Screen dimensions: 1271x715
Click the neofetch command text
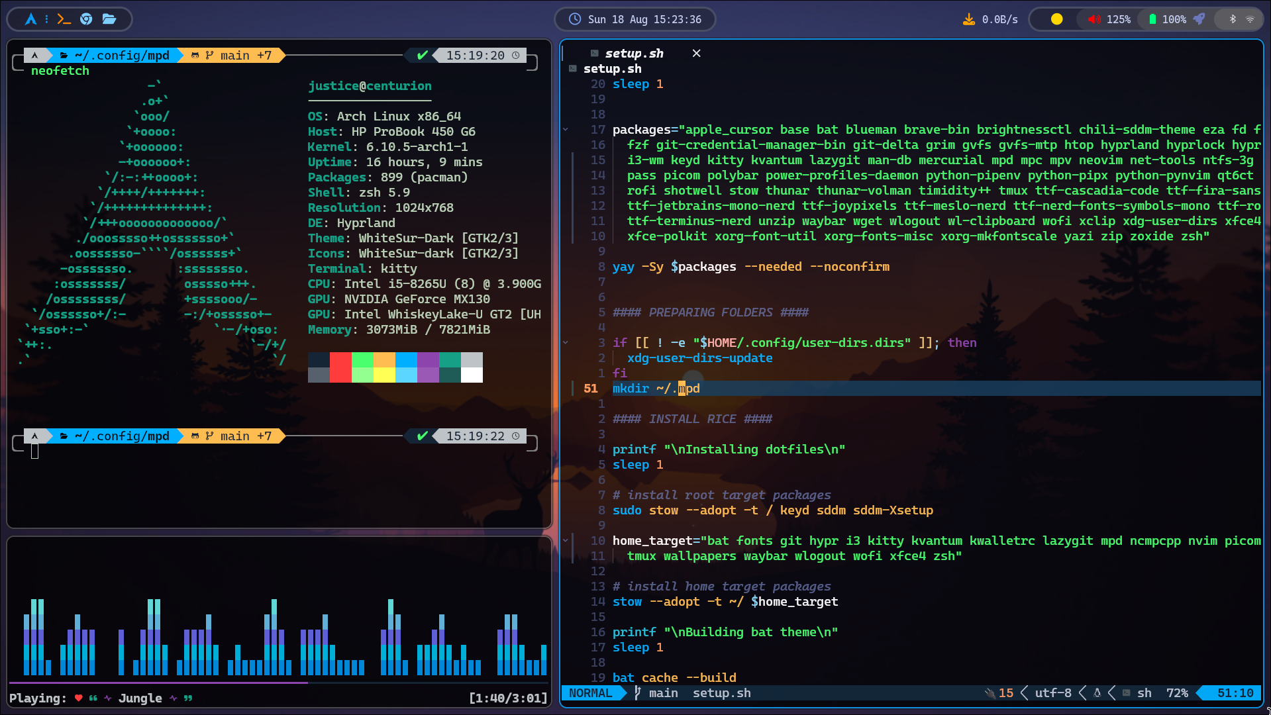60,71
